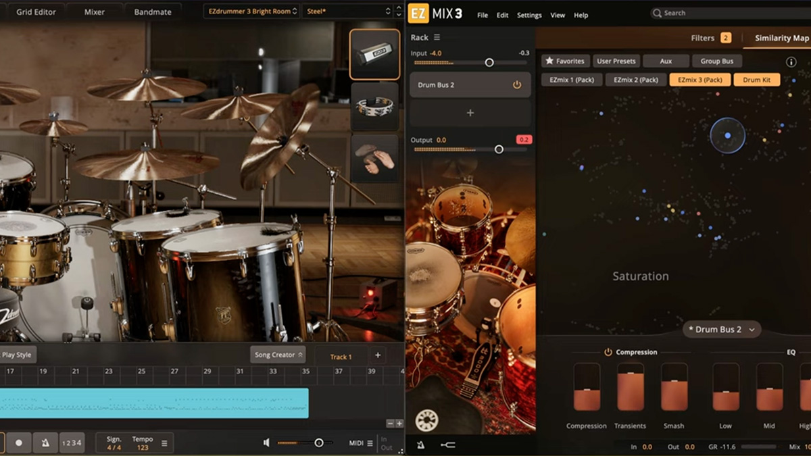811x456 pixels.
Task: Click the EZmix Search field
Action: click(x=730, y=13)
